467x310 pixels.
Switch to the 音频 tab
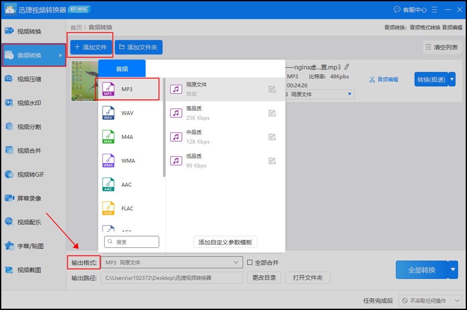122,69
